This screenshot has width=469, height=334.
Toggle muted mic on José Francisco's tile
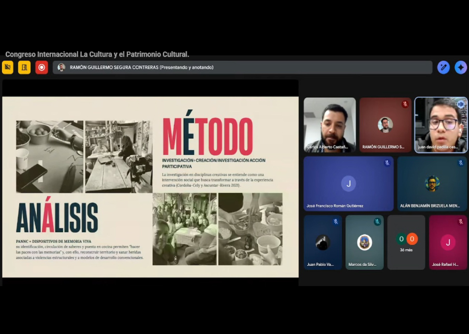[x=387, y=163]
